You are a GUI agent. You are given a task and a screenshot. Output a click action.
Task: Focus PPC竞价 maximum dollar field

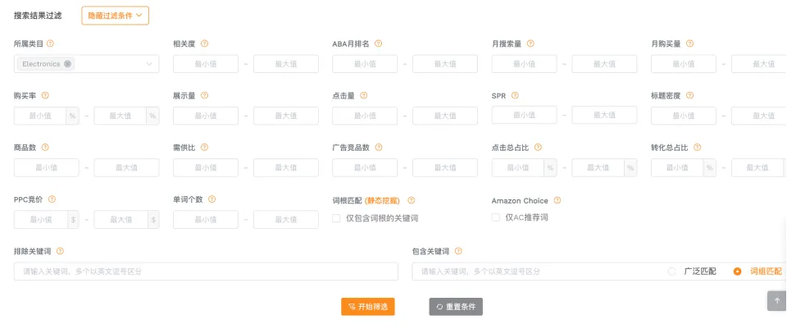pos(121,220)
